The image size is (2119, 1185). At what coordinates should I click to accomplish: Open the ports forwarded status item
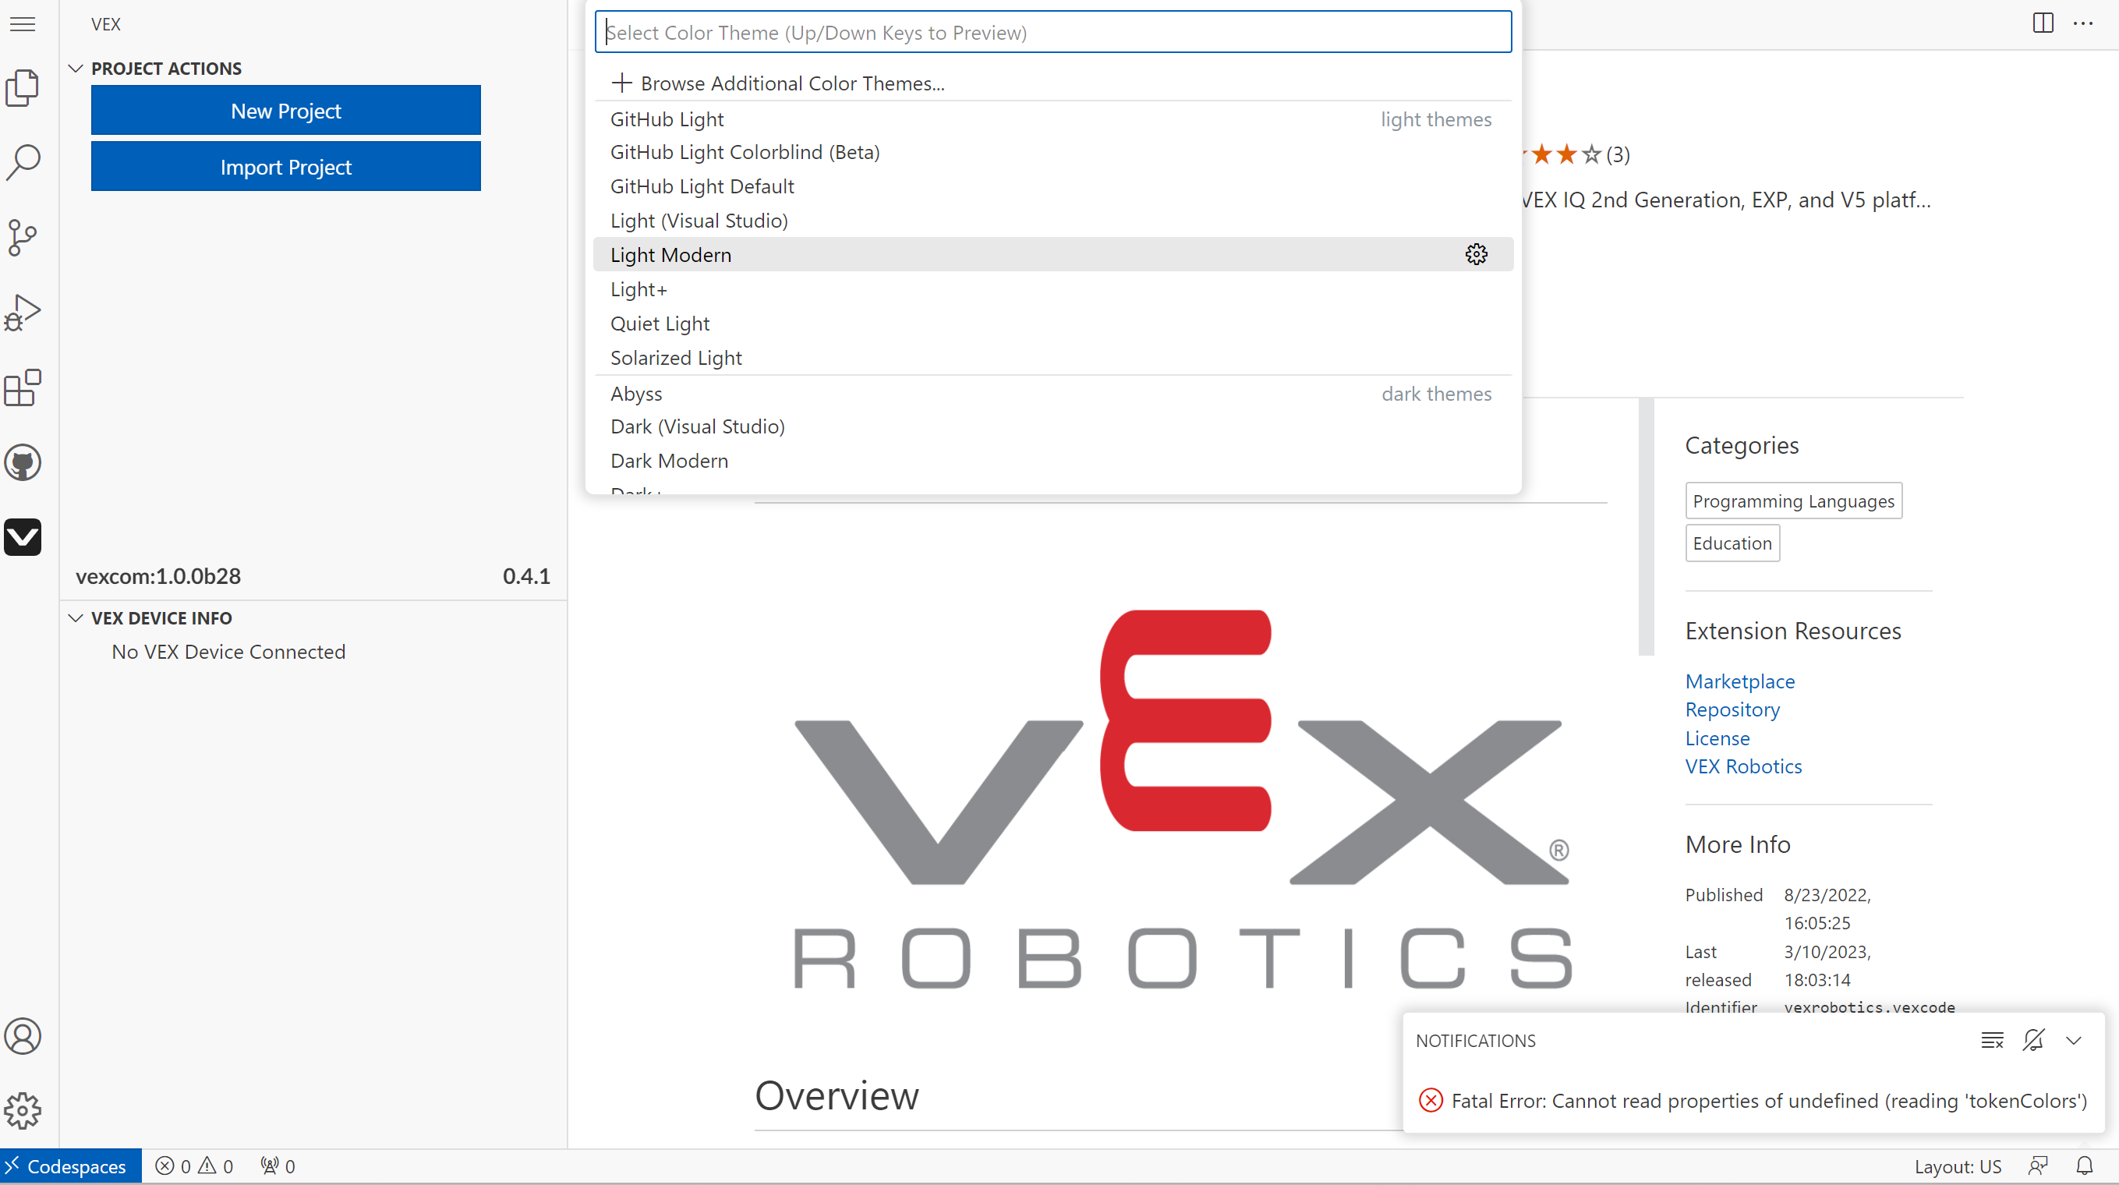click(x=278, y=1166)
